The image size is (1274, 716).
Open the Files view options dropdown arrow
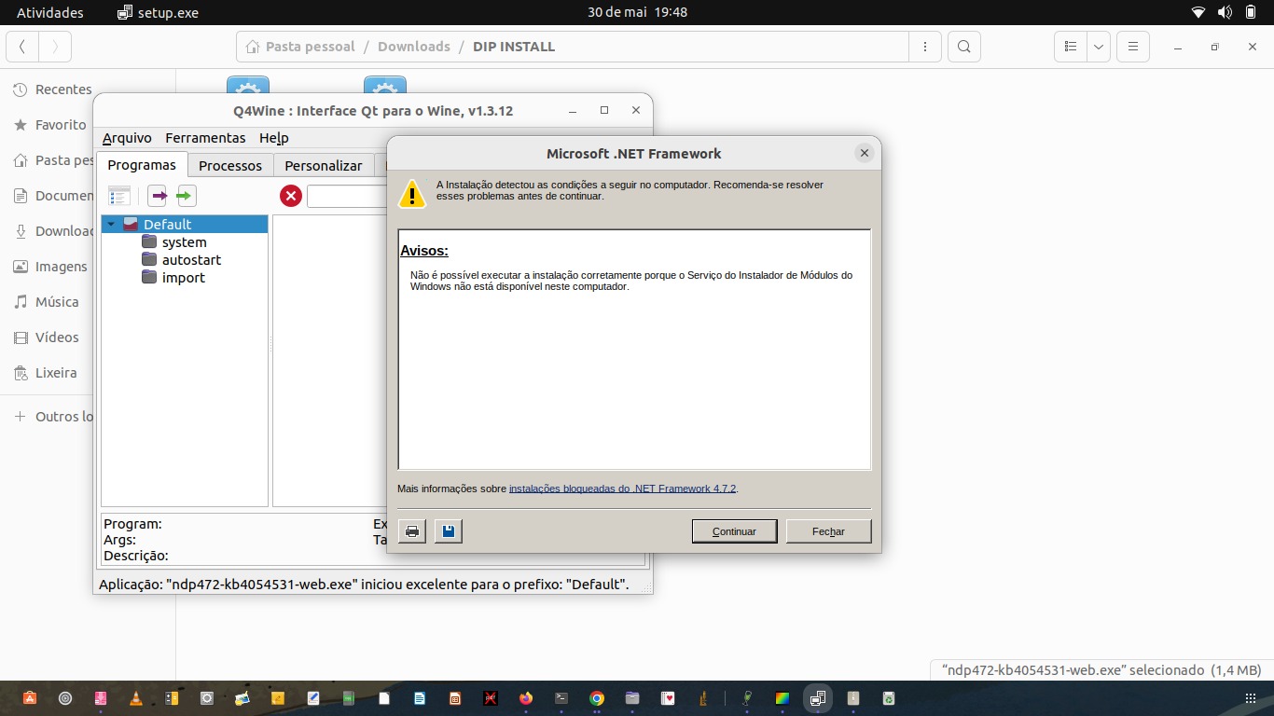coord(1099,47)
